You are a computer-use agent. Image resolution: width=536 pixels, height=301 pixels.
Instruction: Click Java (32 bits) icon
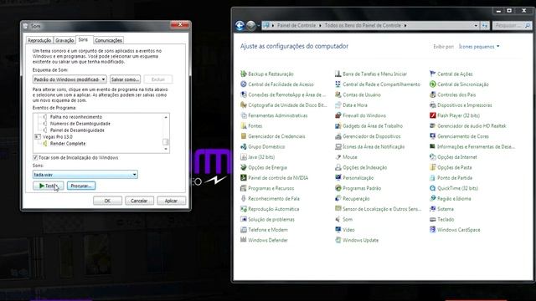[x=244, y=157]
